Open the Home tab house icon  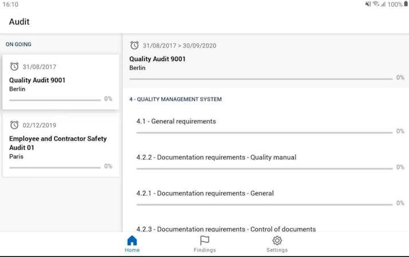click(x=132, y=240)
